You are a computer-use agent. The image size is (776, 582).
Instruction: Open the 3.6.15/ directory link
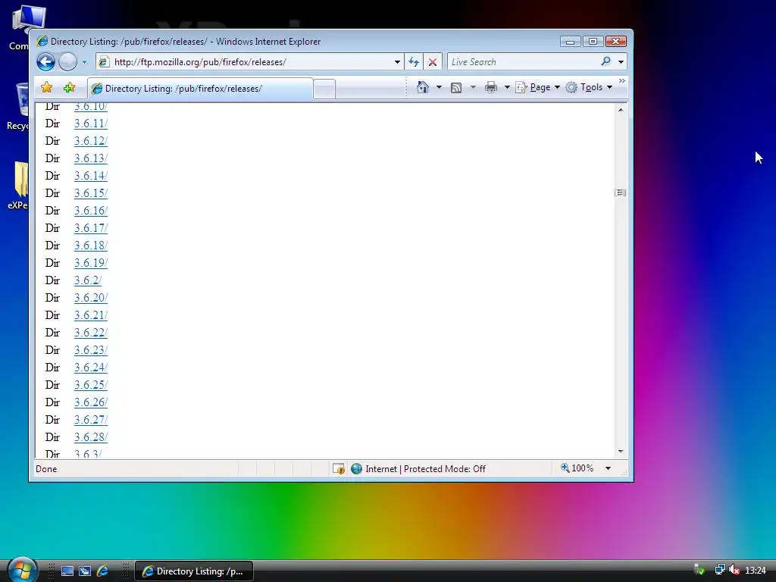(91, 193)
